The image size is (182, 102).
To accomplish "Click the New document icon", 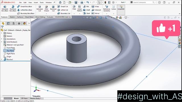I will click(64, 2).
